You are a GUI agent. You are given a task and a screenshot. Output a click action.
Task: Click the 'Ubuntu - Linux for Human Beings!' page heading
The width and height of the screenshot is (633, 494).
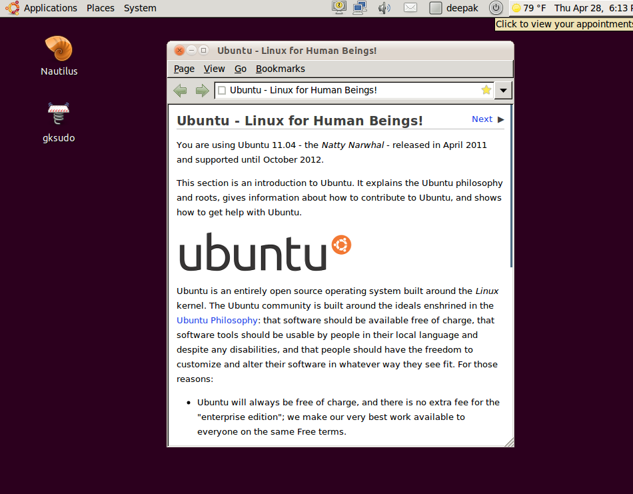coord(300,121)
